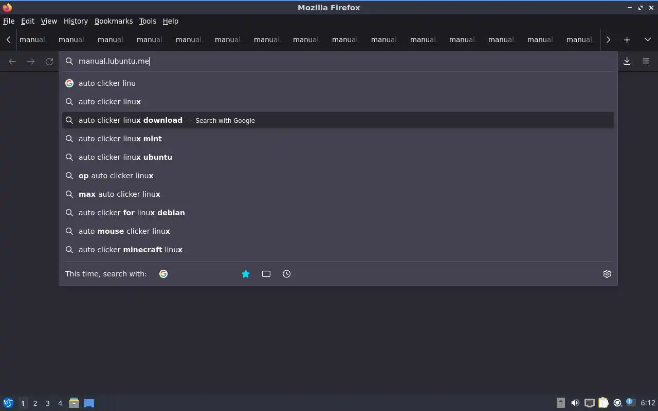Click the search icon beside 'op auto clicker linux'
Viewport: 658px width, 411px height.
pyautogui.click(x=69, y=176)
